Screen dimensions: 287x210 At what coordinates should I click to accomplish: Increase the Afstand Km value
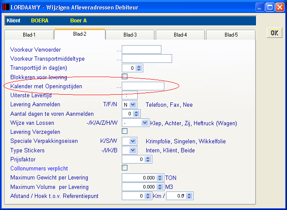tap(148, 195)
